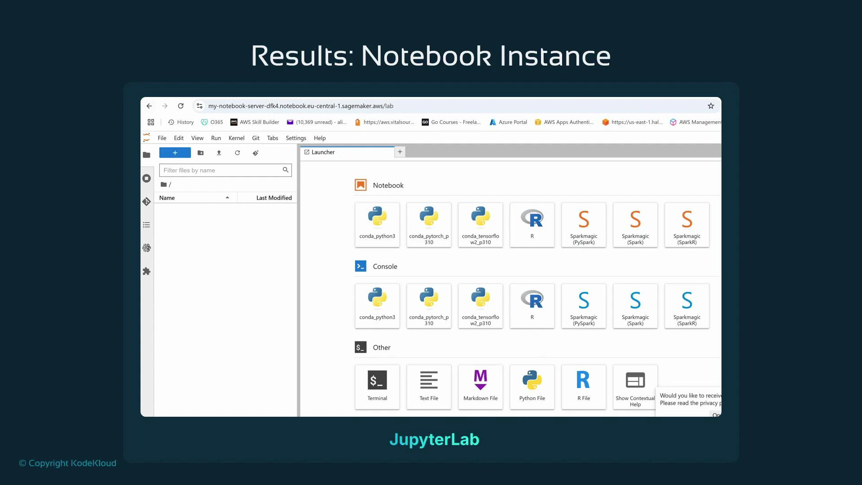Click the blue New Launcher button
This screenshot has height=485, width=862.
click(x=175, y=153)
